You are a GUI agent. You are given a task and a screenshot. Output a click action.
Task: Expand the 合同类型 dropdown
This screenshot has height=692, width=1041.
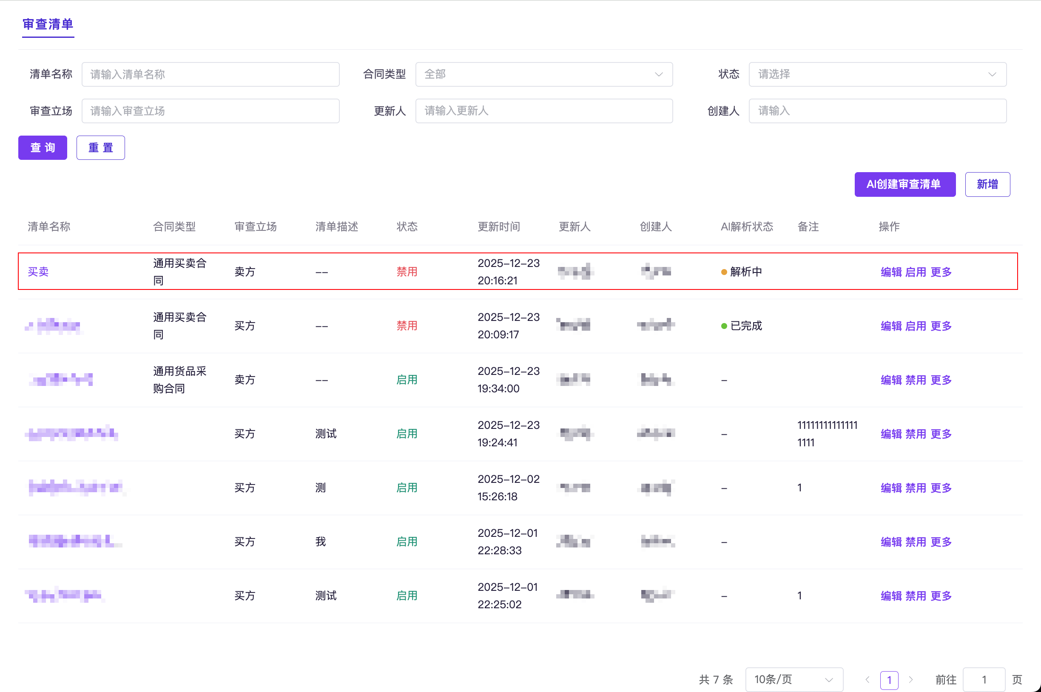point(543,74)
